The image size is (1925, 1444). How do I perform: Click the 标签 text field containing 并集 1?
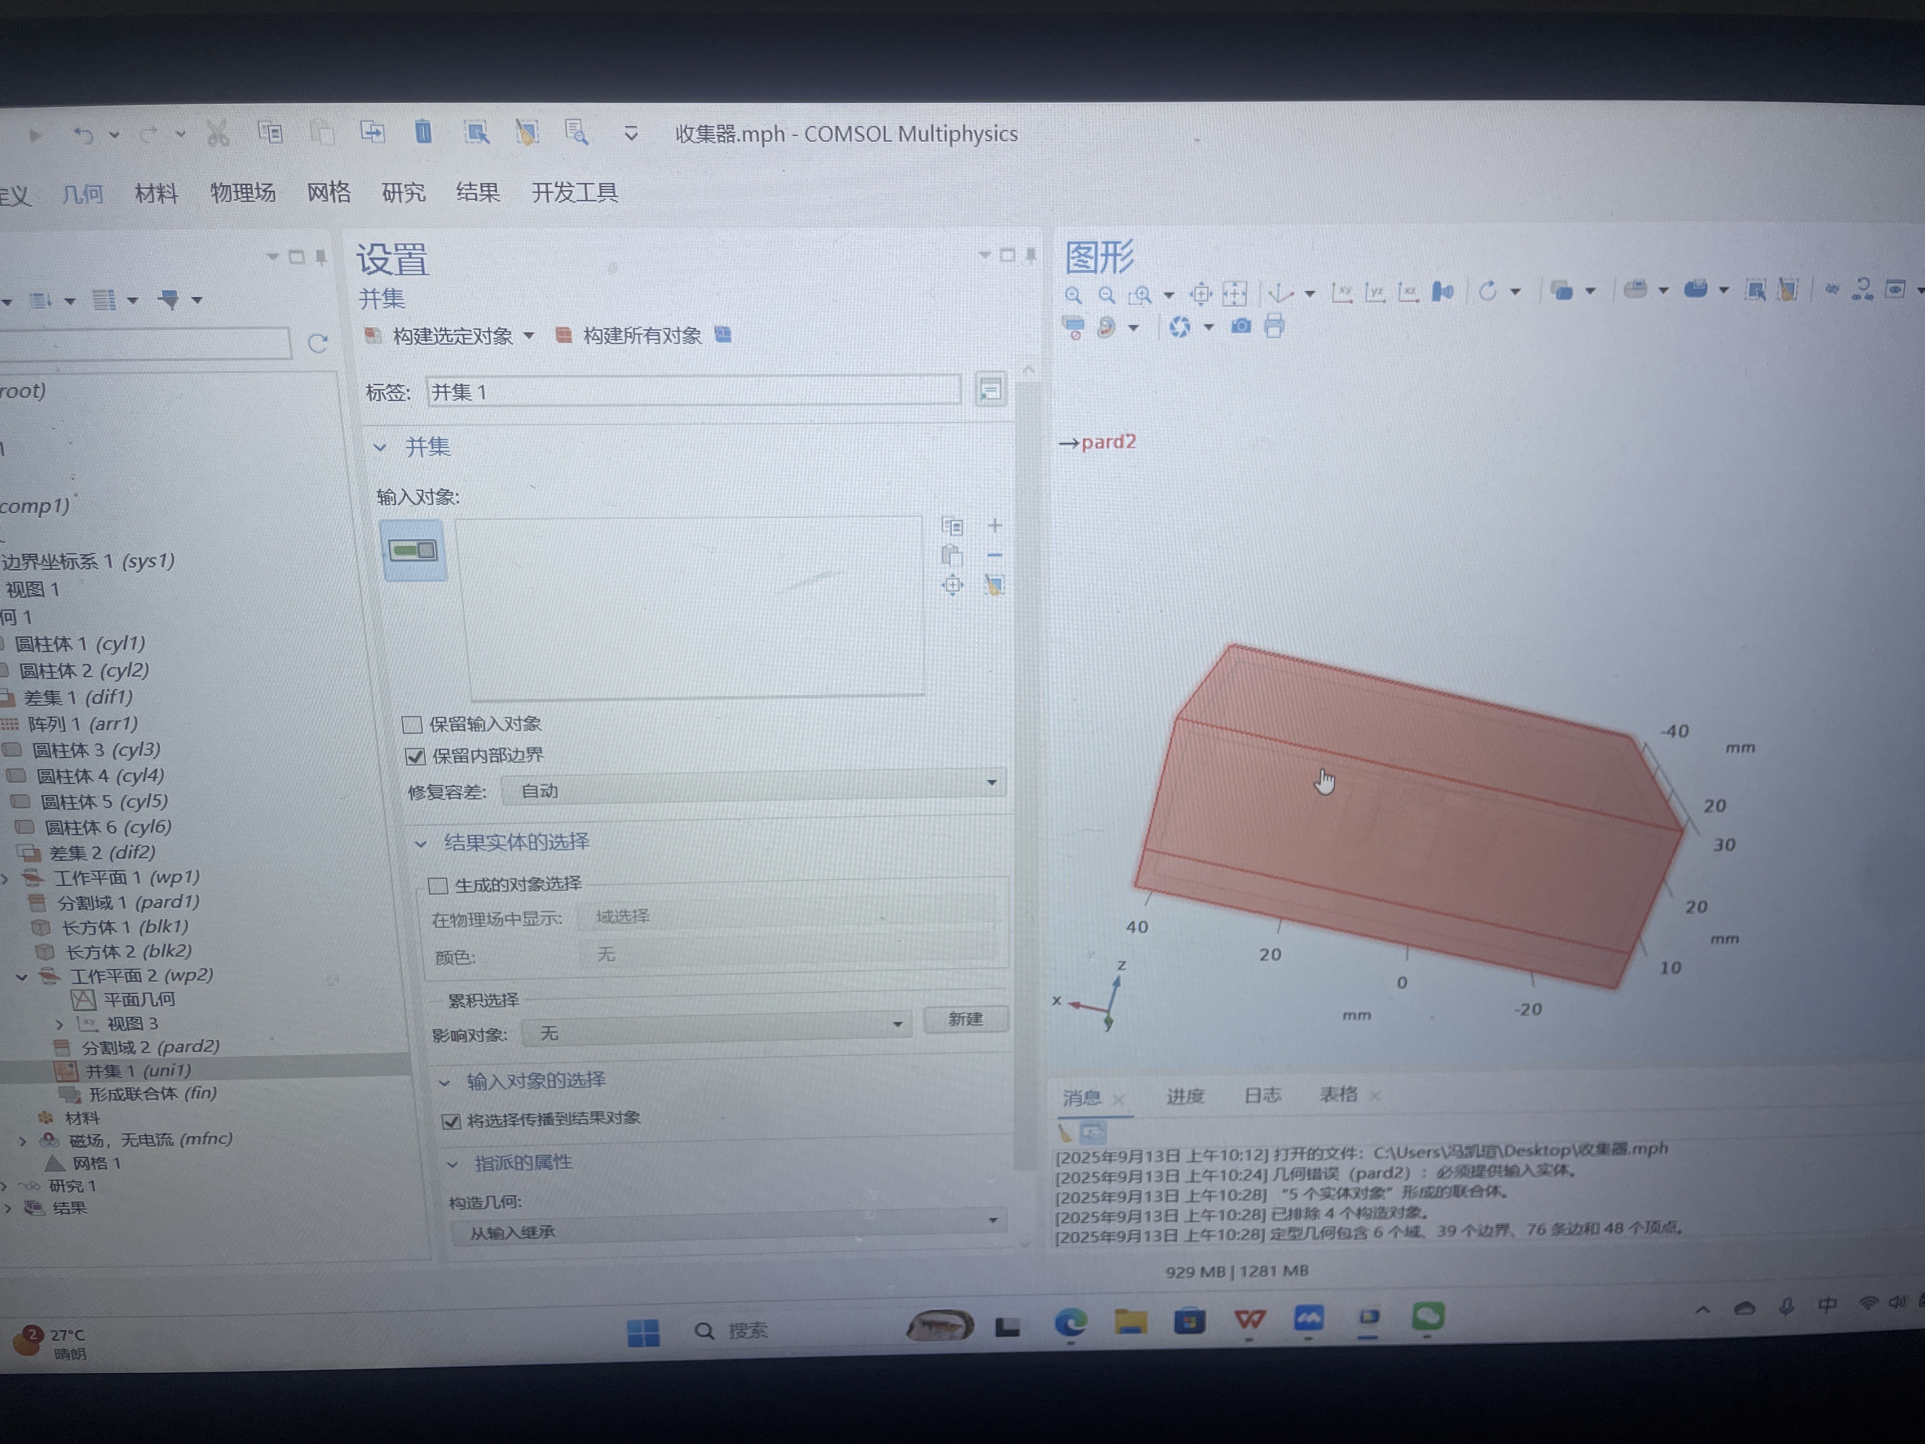tap(693, 392)
